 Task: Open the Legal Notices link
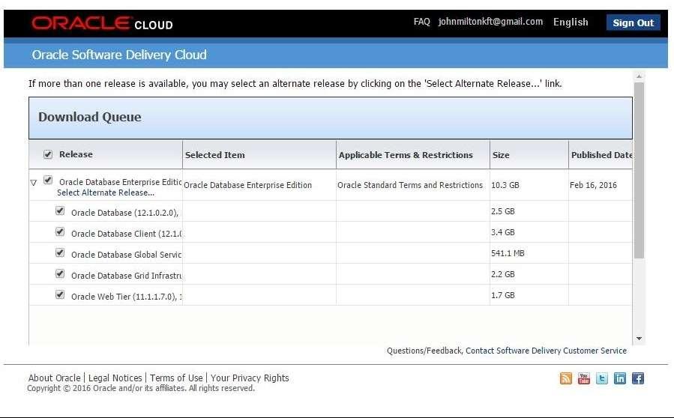coord(115,378)
